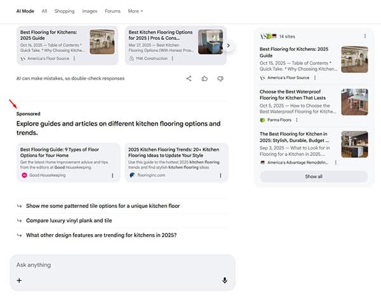381x300 pixels.
Task: Open options menu on Good Housekeeping ad
Action: [x=112, y=175]
